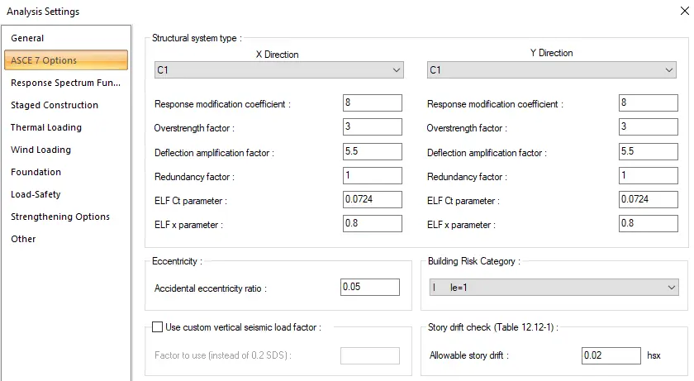
Task: Click the 'Y Direction' column heading
Action: click(x=552, y=53)
